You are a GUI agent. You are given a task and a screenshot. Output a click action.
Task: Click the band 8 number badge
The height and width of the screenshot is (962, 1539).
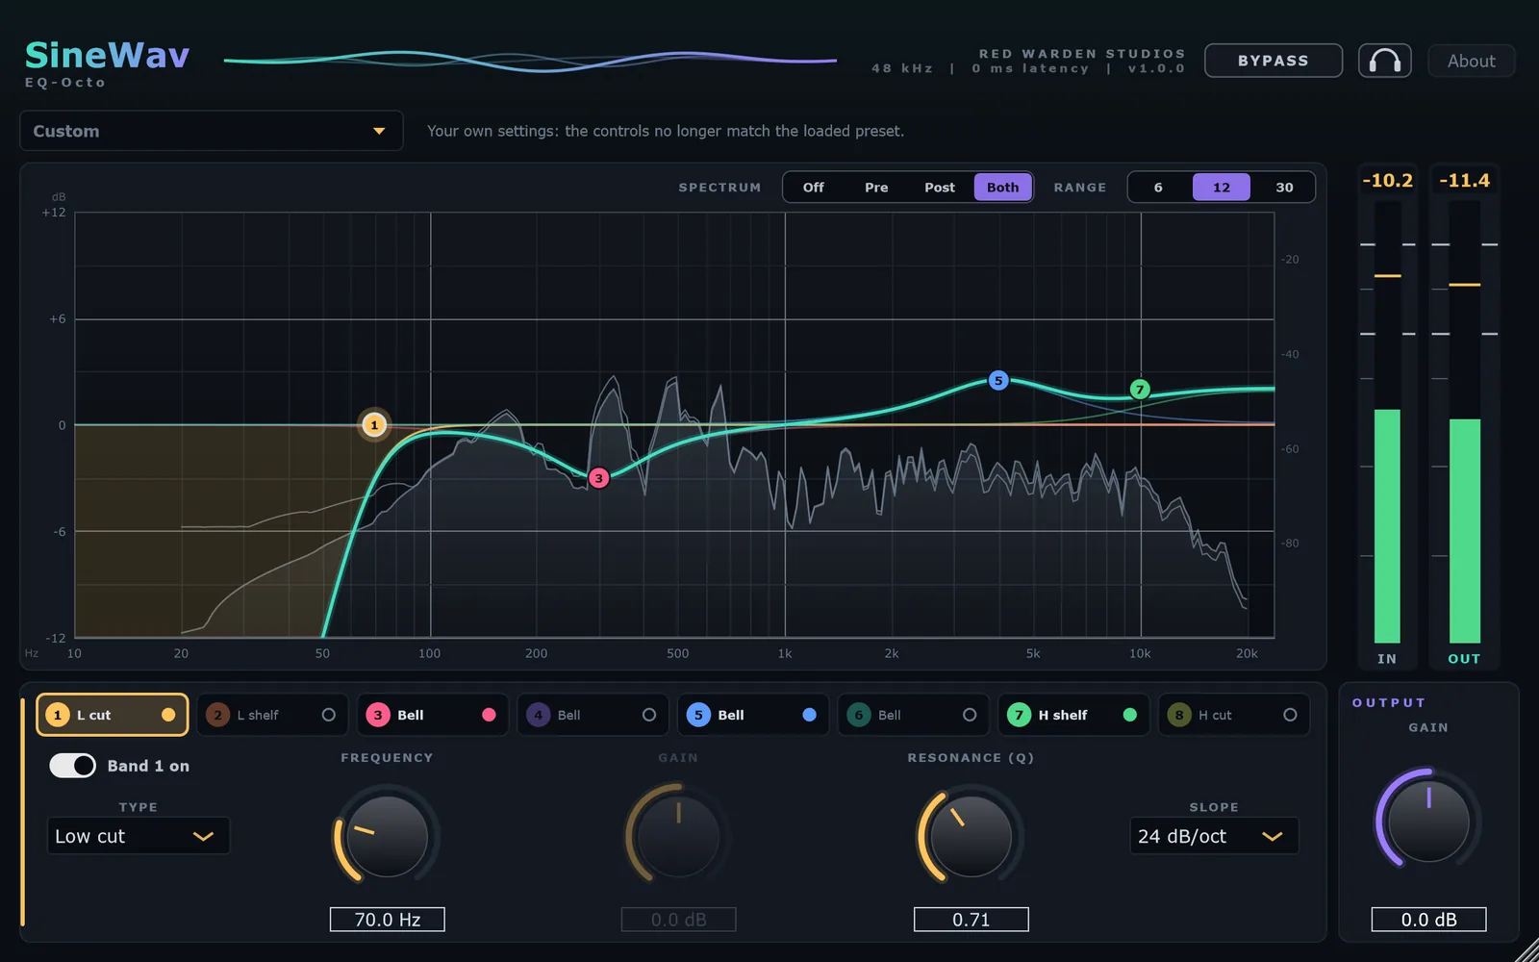pos(1179,715)
